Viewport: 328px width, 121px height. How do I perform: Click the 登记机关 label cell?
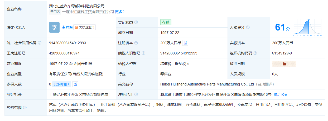point(26,94)
